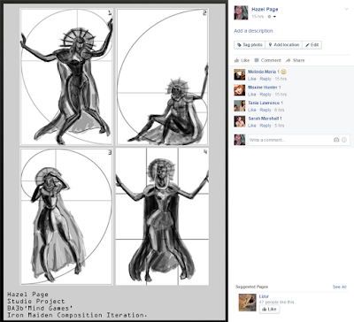
Task: Open the sticker picker icon in comment box
Action: pyautogui.click(x=344, y=140)
